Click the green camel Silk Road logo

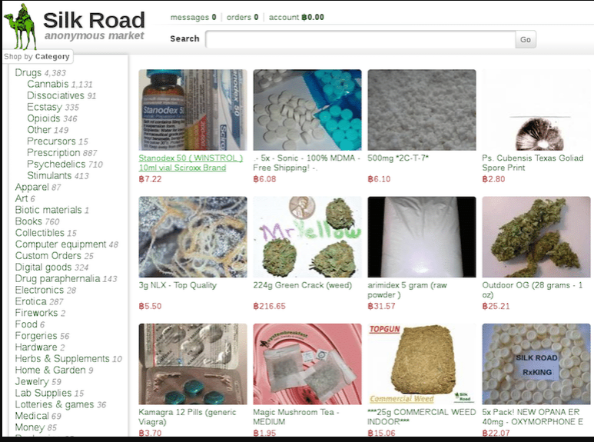click(x=21, y=27)
